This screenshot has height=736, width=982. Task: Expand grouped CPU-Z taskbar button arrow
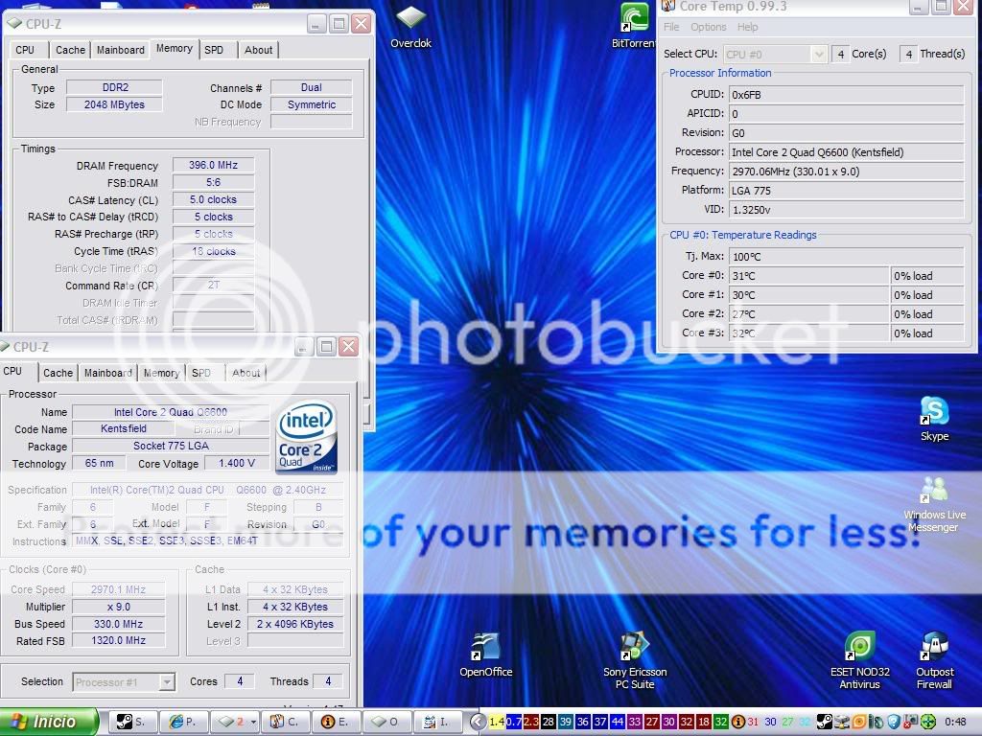[x=253, y=722]
